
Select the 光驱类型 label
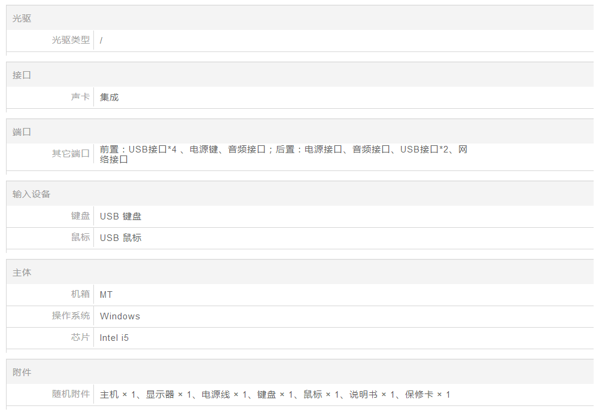pos(71,40)
